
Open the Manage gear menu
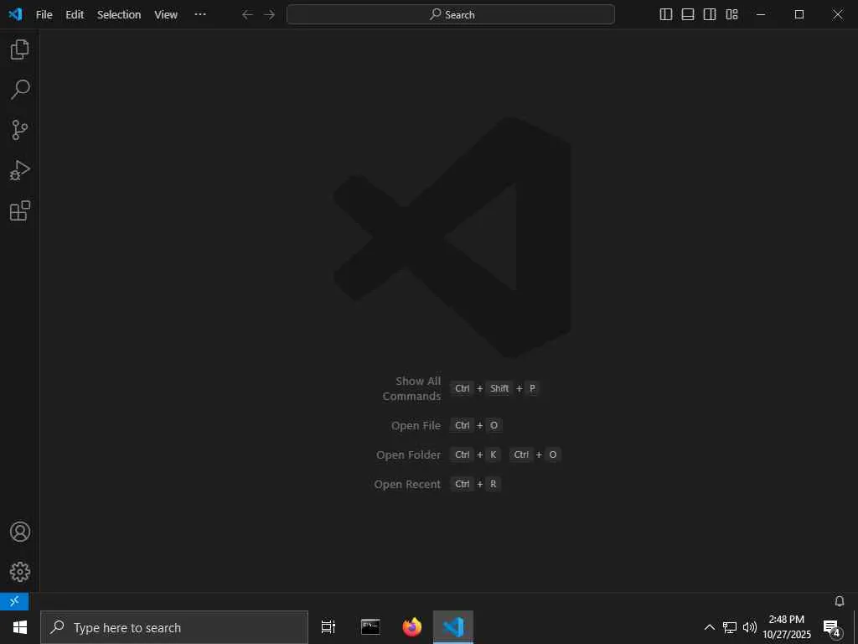[20, 572]
